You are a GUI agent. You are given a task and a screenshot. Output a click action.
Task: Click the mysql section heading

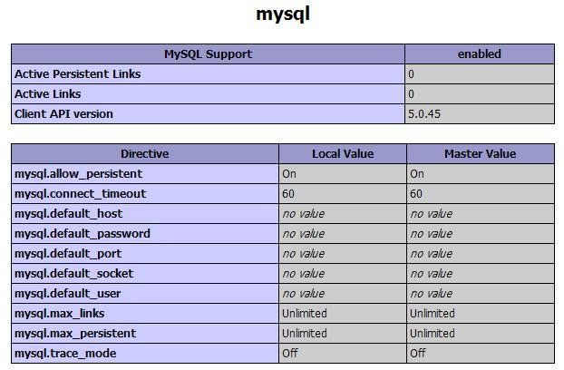(284, 15)
